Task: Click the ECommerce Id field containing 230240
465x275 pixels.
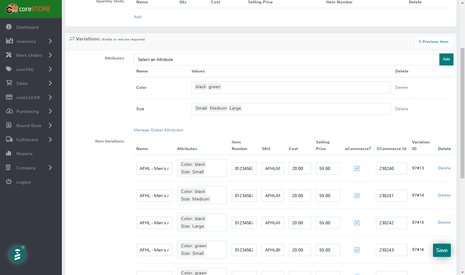Action: click(x=391, y=168)
